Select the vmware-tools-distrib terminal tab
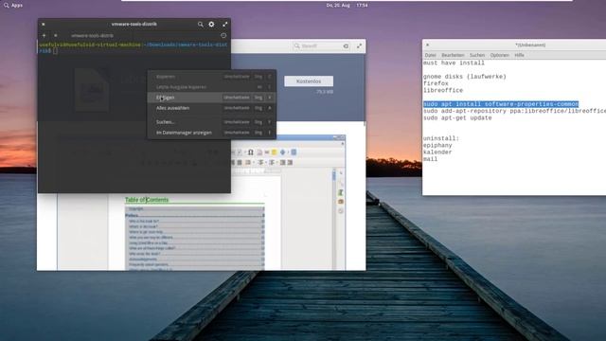This screenshot has width=606, height=341. coord(93,36)
